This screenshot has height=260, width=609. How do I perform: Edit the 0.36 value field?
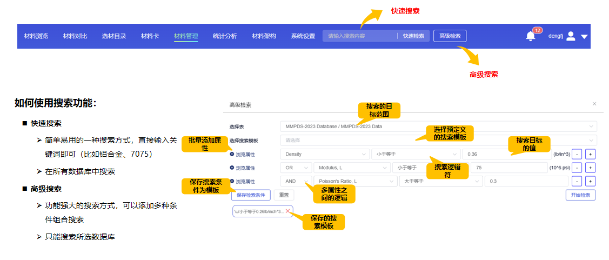pyautogui.click(x=507, y=154)
